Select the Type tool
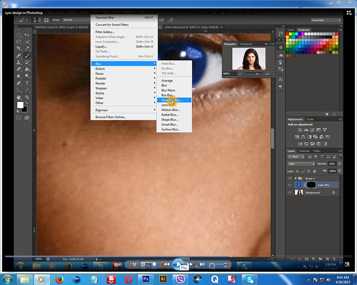 point(27,83)
